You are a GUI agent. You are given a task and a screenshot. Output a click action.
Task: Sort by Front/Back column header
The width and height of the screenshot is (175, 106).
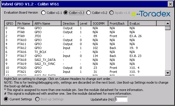118,23
